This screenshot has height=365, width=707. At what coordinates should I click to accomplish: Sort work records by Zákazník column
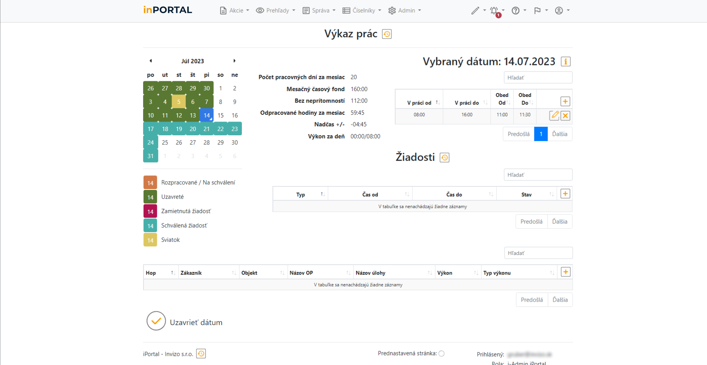208,273
